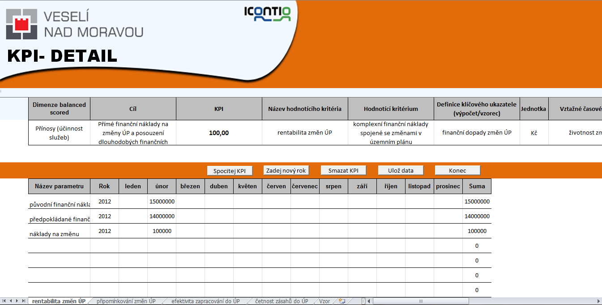The height and width of the screenshot is (305, 602).
Task: Select the náklady na změnu parameter cell
Action: coord(60,231)
